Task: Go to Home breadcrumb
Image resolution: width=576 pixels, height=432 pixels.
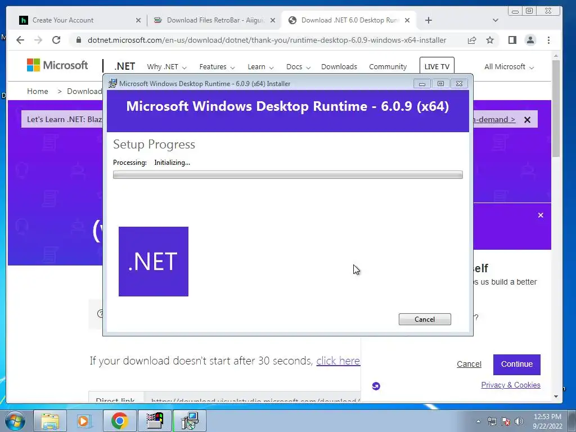Action: point(38,91)
